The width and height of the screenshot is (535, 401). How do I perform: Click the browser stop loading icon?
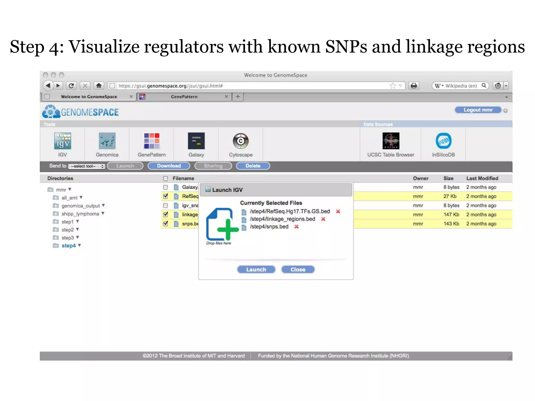click(85, 86)
